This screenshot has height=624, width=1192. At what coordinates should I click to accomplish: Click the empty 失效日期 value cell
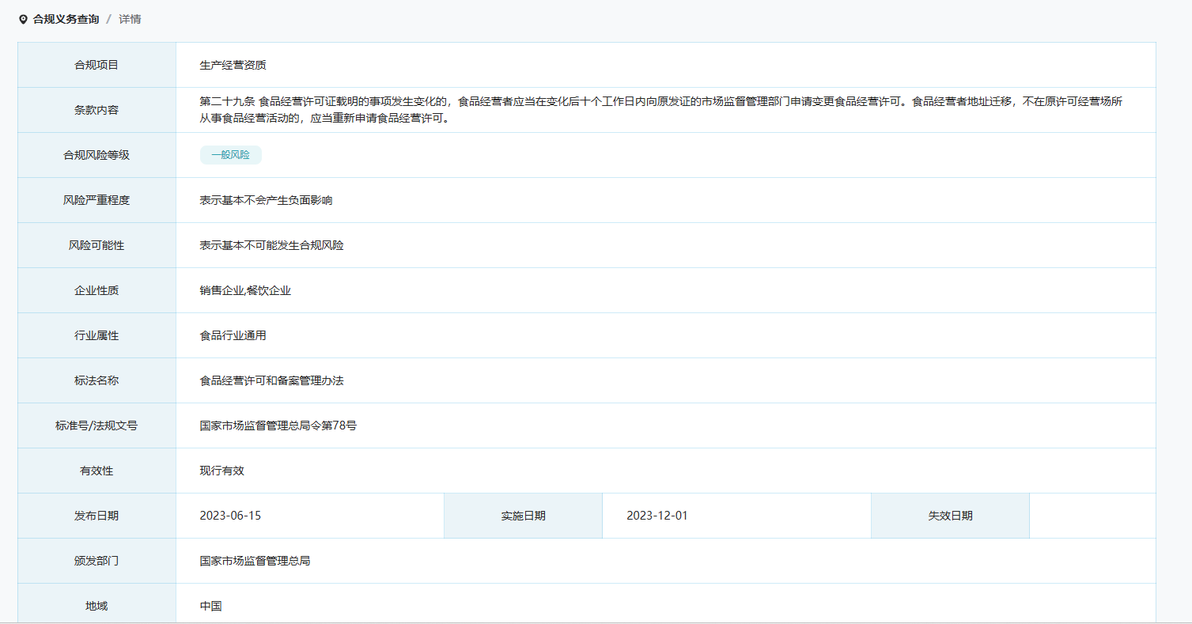point(1092,516)
